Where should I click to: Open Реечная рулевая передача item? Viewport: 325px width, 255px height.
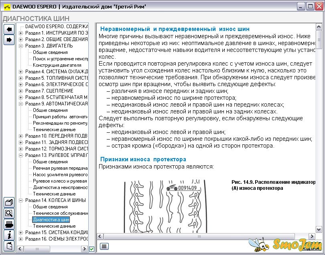point(60,169)
